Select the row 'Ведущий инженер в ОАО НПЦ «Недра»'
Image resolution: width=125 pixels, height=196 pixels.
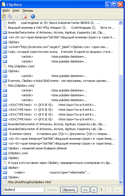(x=60, y=28)
